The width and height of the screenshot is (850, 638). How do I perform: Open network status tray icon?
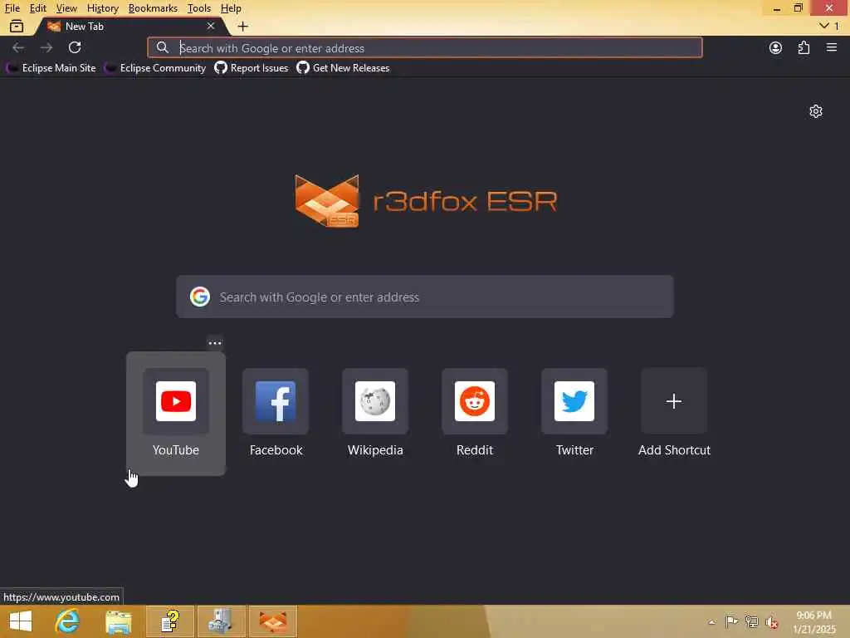751,621
